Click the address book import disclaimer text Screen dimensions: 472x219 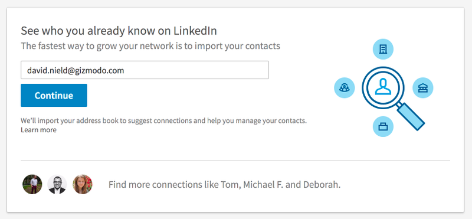(x=164, y=121)
